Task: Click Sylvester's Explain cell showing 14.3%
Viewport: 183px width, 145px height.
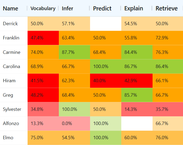Action: tap(137, 109)
